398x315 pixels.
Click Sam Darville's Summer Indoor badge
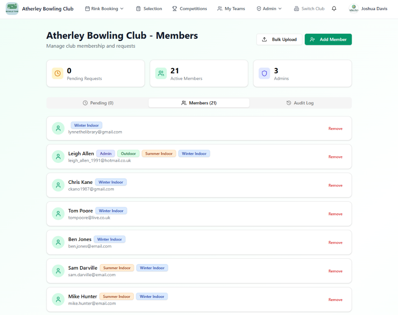(x=117, y=268)
